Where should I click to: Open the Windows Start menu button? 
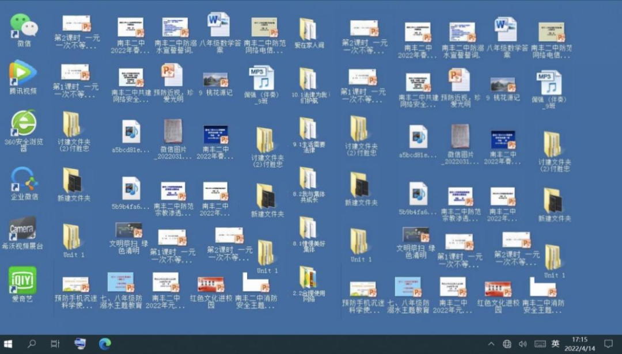(9, 344)
